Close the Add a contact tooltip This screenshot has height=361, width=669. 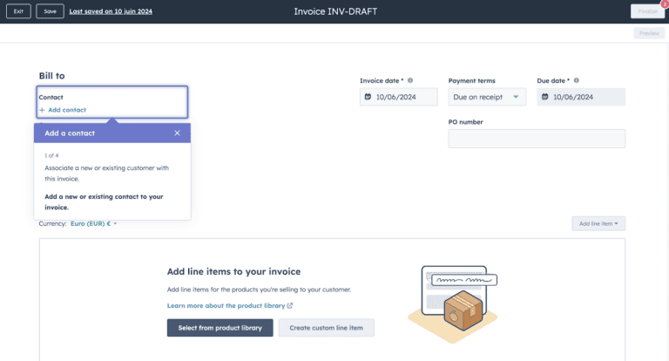177,133
